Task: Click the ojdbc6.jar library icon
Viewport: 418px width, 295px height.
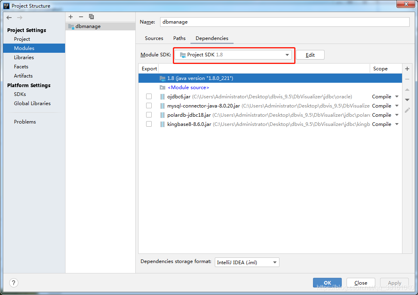Action: [x=162, y=97]
